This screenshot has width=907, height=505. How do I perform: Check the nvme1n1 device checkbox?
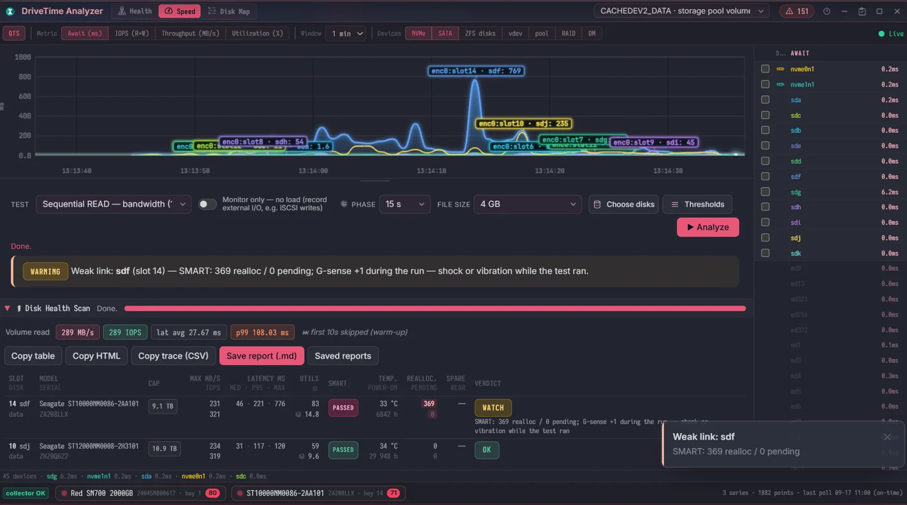point(765,84)
